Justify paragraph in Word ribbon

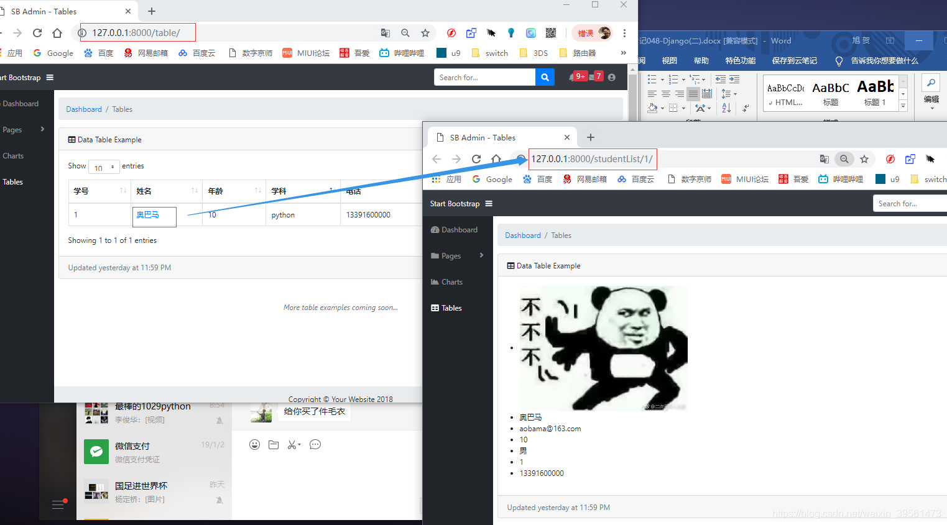point(693,94)
